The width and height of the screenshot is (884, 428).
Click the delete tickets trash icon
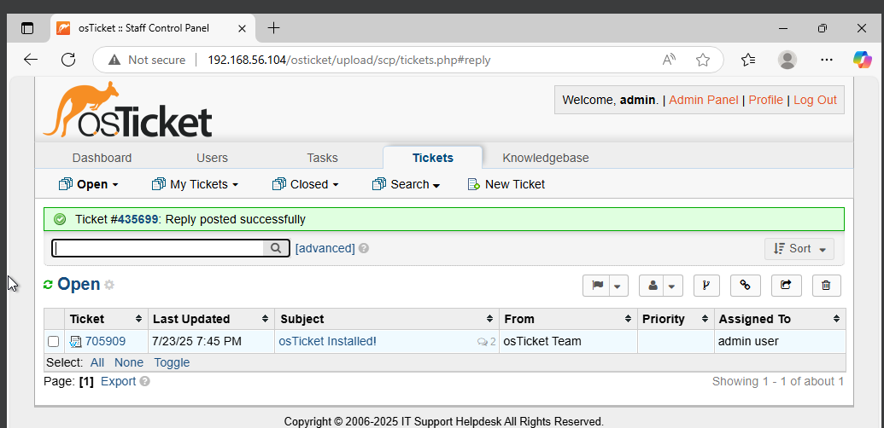[x=827, y=285]
